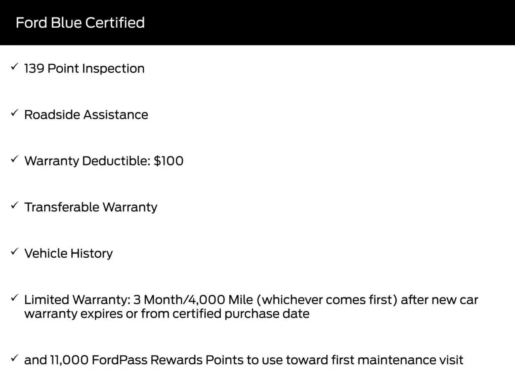The height and width of the screenshot is (386, 515).
Task: Click the checkmark beside 139 Point Inspection
Action: click(x=15, y=67)
